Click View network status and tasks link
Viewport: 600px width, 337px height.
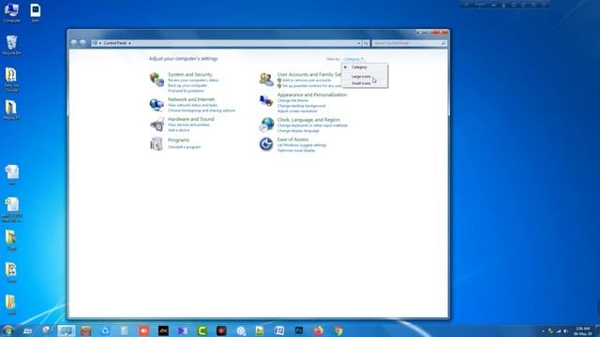pos(192,105)
